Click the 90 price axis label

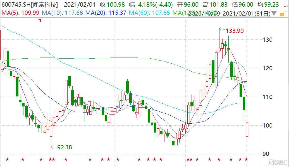coord(266,154)
